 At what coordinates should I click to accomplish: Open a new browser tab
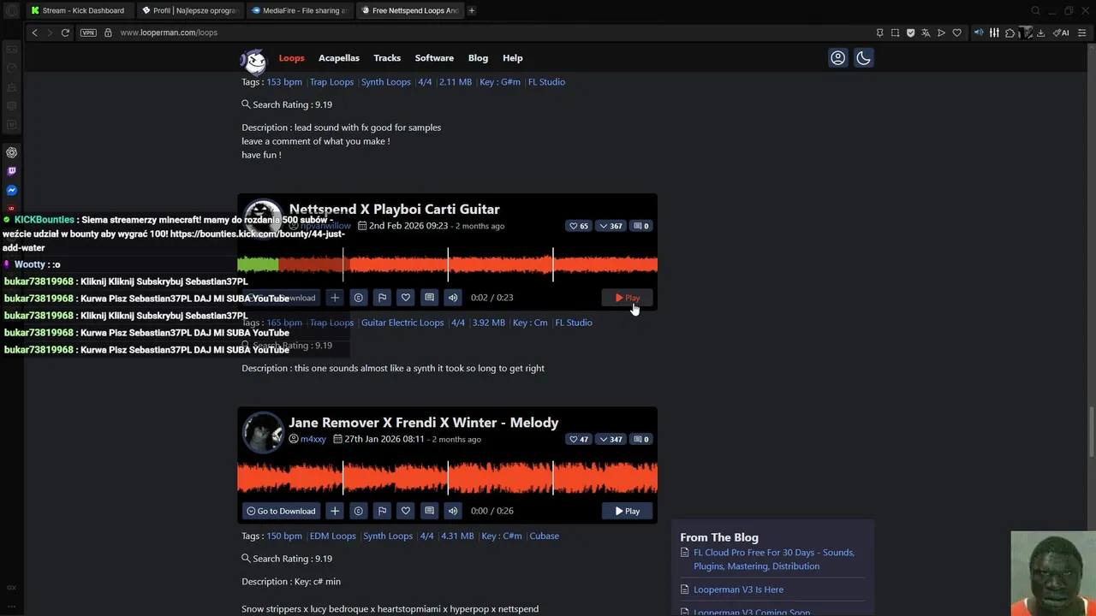click(471, 10)
